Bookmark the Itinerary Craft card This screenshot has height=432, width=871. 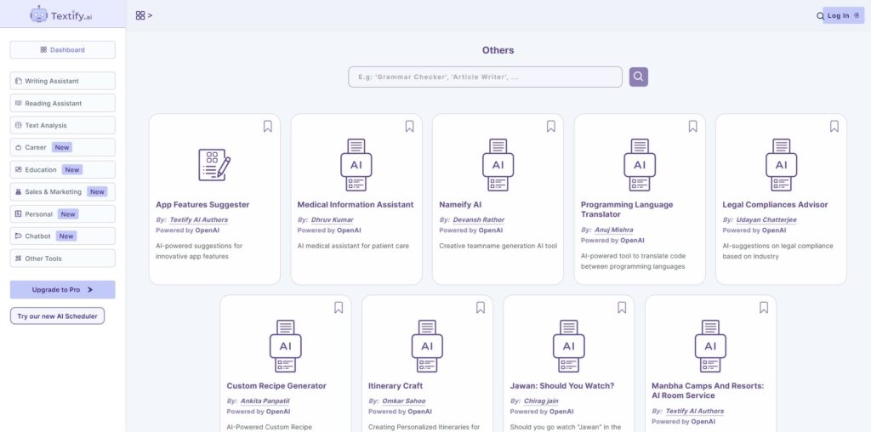tap(481, 308)
